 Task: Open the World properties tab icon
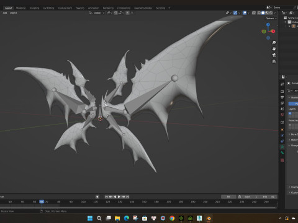[282, 115]
